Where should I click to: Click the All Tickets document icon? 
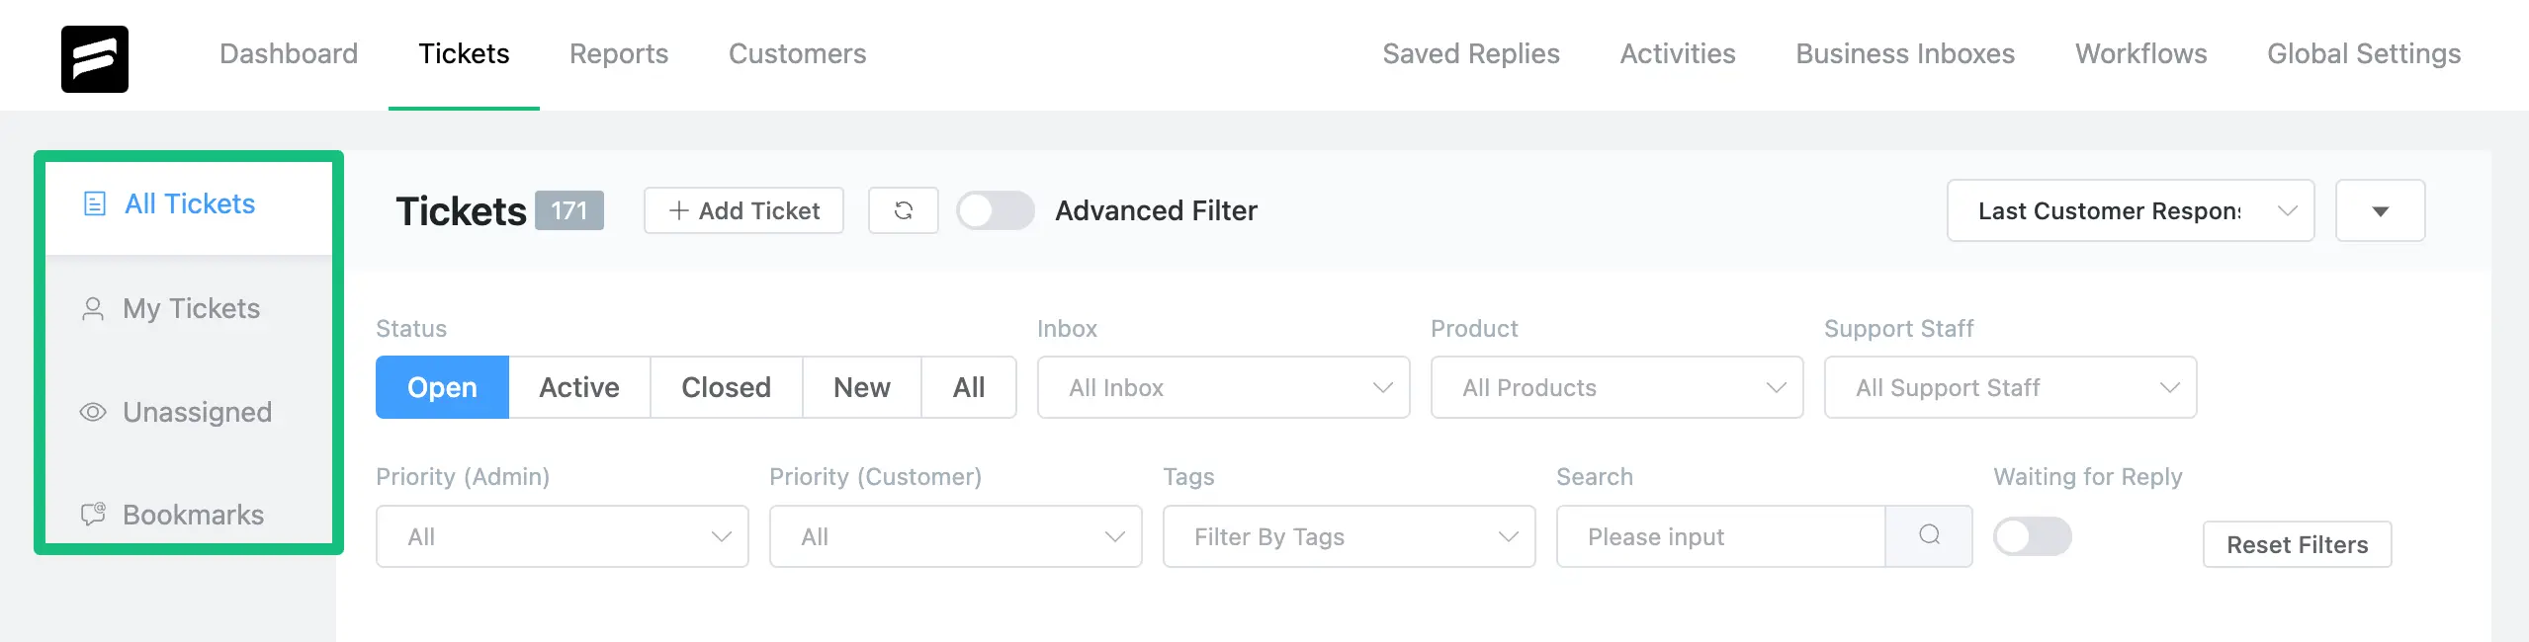(95, 204)
